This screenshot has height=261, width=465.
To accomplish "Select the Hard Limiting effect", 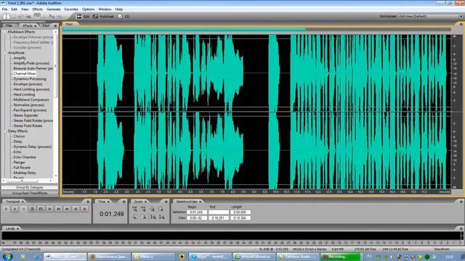I will click(x=24, y=95).
